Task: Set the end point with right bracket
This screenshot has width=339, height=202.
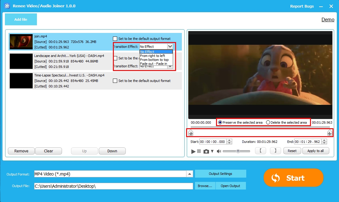Action: (275, 151)
